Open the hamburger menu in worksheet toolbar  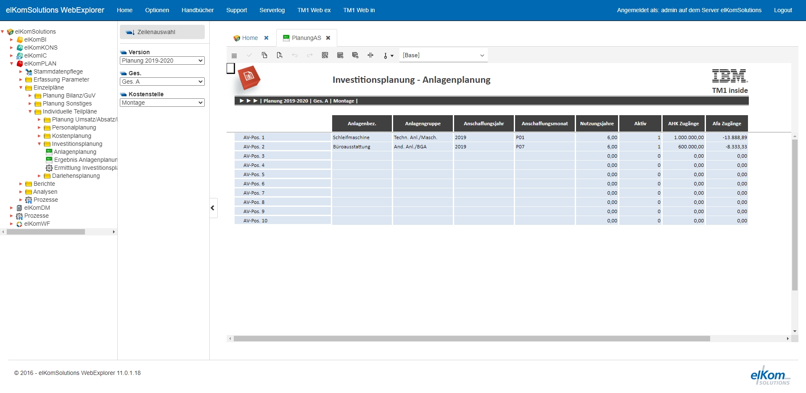click(234, 55)
